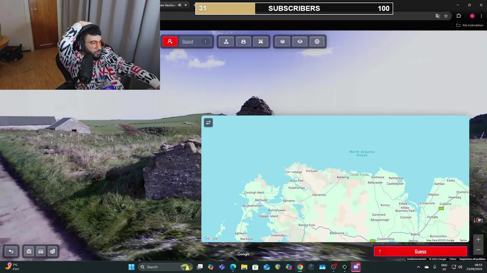
Task: Open Microsoft Teams from the taskbar
Action: [x=222, y=267]
